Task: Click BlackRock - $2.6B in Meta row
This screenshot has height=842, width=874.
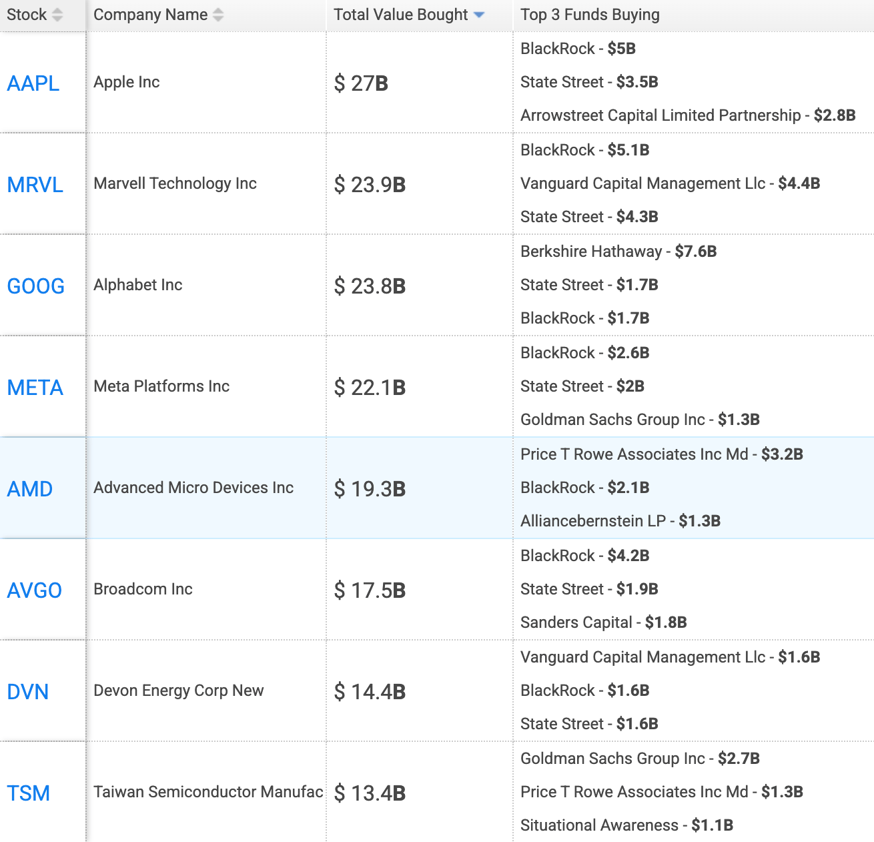Action: point(585,353)
